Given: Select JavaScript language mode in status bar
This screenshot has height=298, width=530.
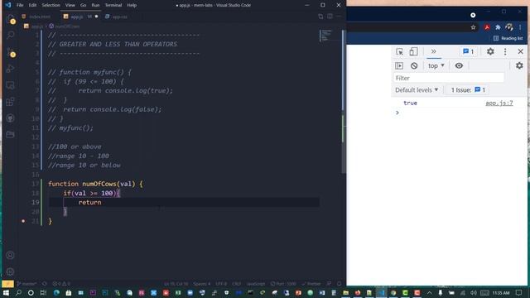Looking at the screenshot, I should point(256,284).
